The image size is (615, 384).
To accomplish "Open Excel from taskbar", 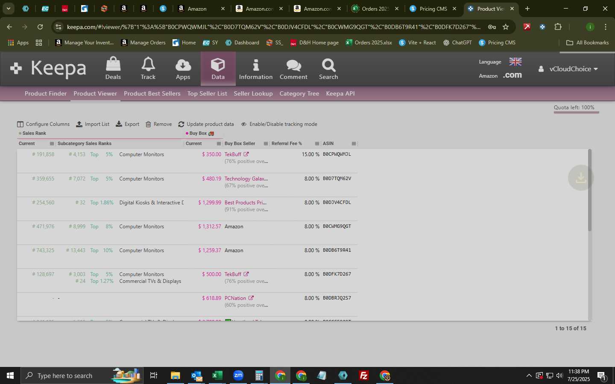I will (x=217, y=375).
